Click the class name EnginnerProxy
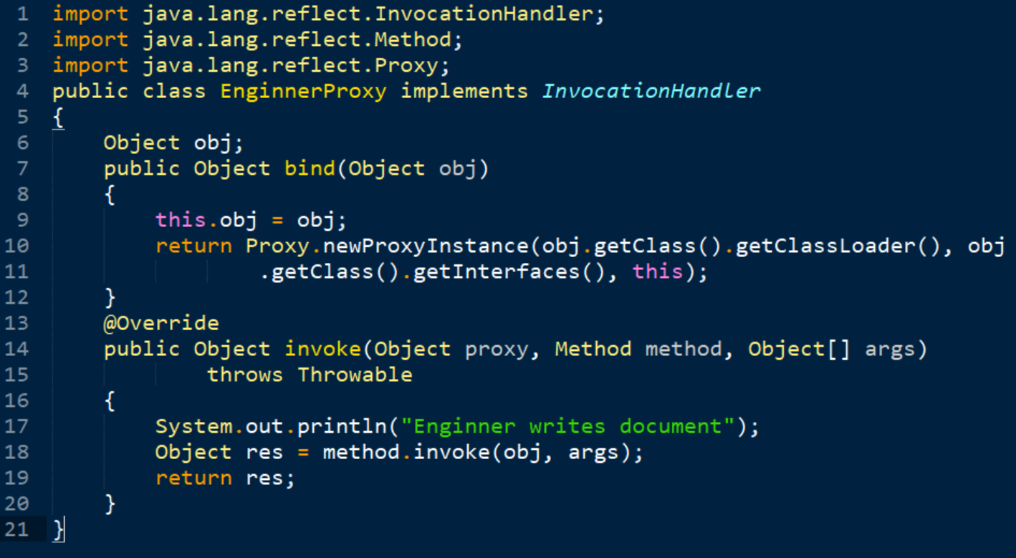 pos(303,91)
